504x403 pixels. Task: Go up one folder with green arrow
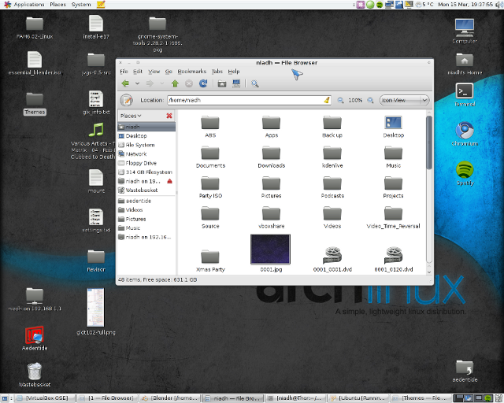point(175,83)
